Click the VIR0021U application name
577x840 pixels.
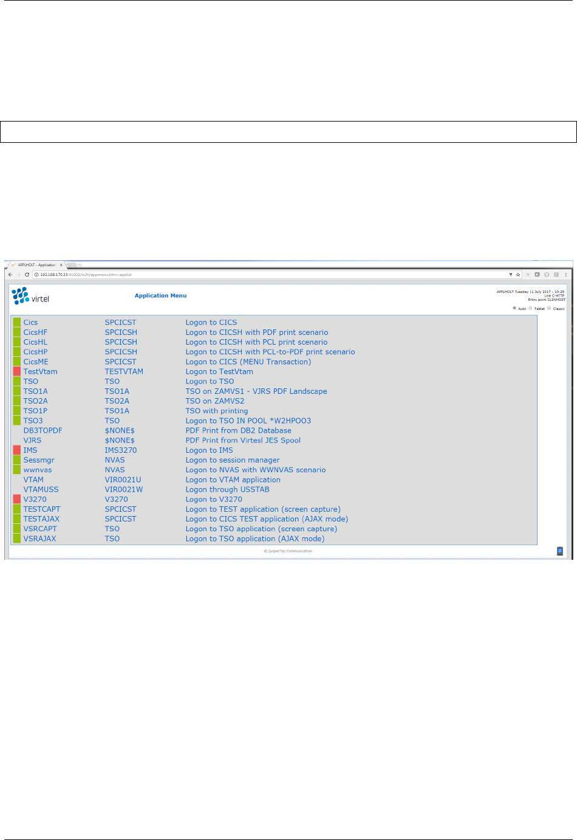click(123, 480)
